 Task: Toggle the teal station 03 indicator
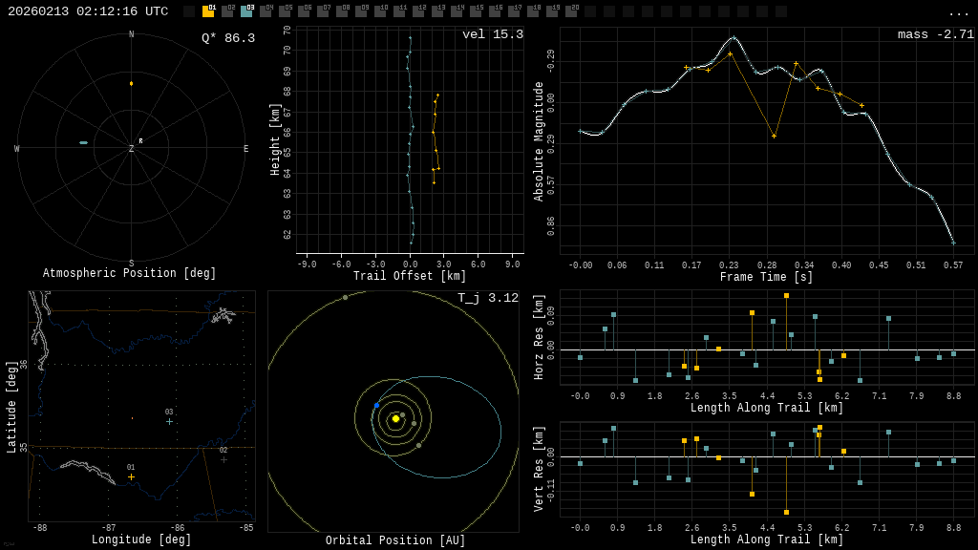pyautogui.click(x=246, y=11)
